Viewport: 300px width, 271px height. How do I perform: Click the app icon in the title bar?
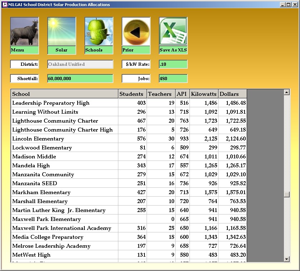click(5, 5)
